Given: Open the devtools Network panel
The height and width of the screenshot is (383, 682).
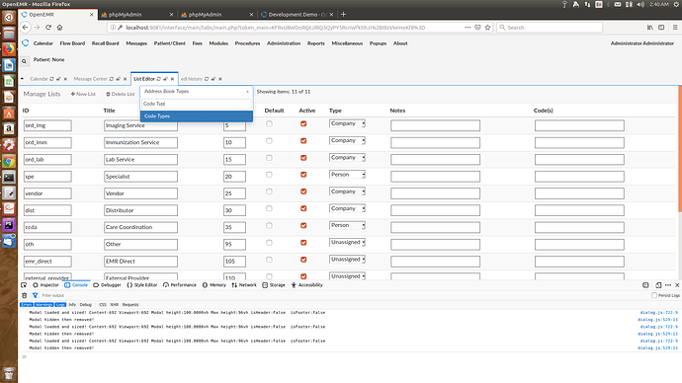Looking at the screenshot, I should (244, 285).
